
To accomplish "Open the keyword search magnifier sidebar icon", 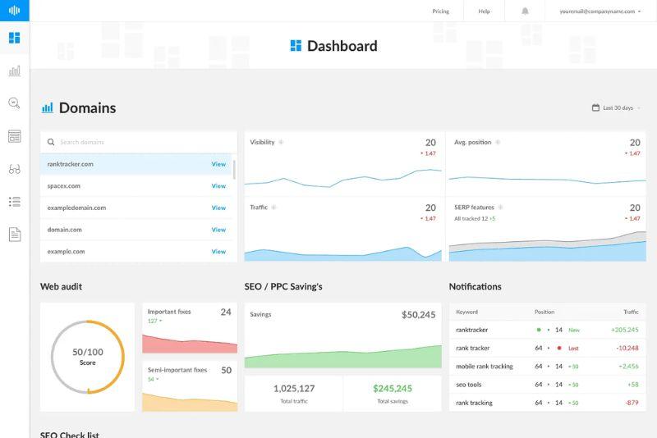I will [x=14, y=103].
